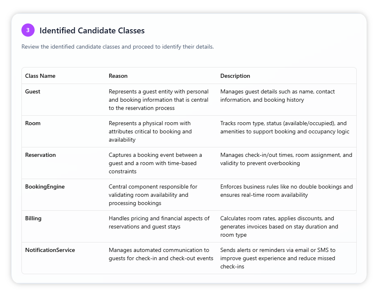
Task: Click the Identified Candidate Classes heading
Action: tap(92, 30)
